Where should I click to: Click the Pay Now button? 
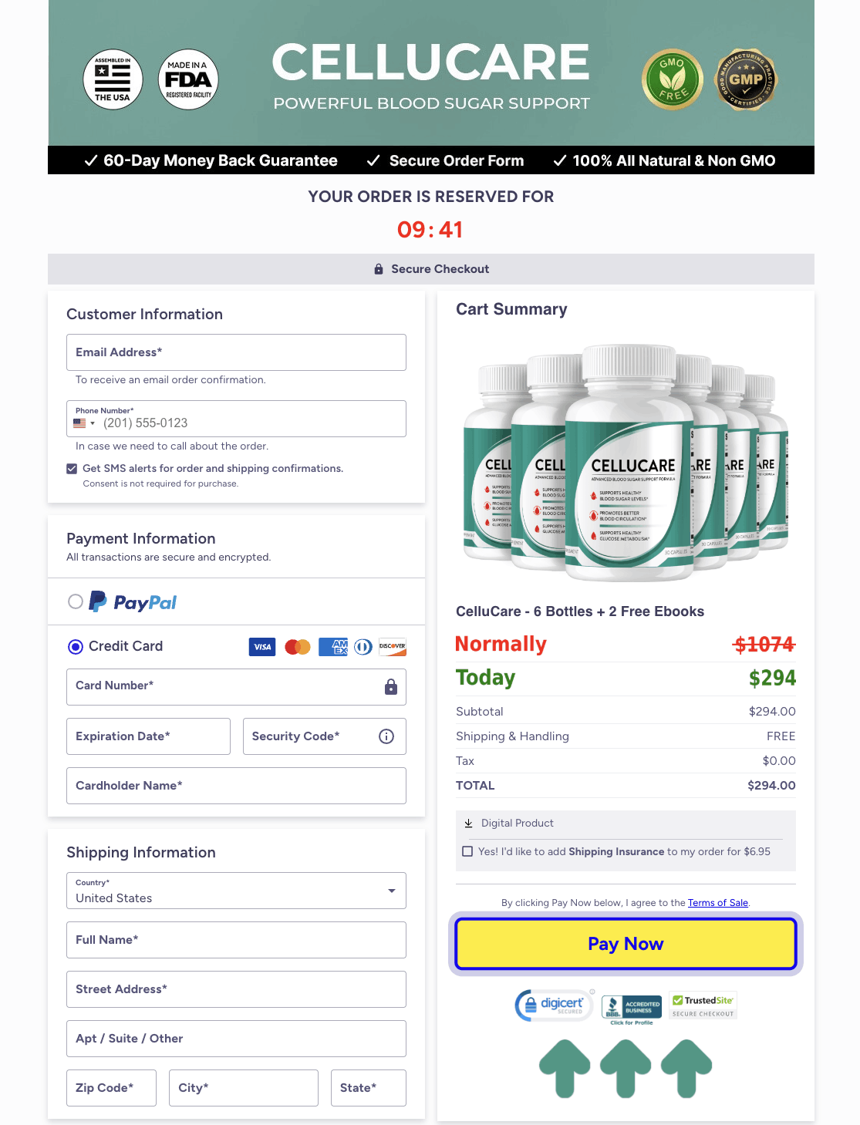[626, 943]
